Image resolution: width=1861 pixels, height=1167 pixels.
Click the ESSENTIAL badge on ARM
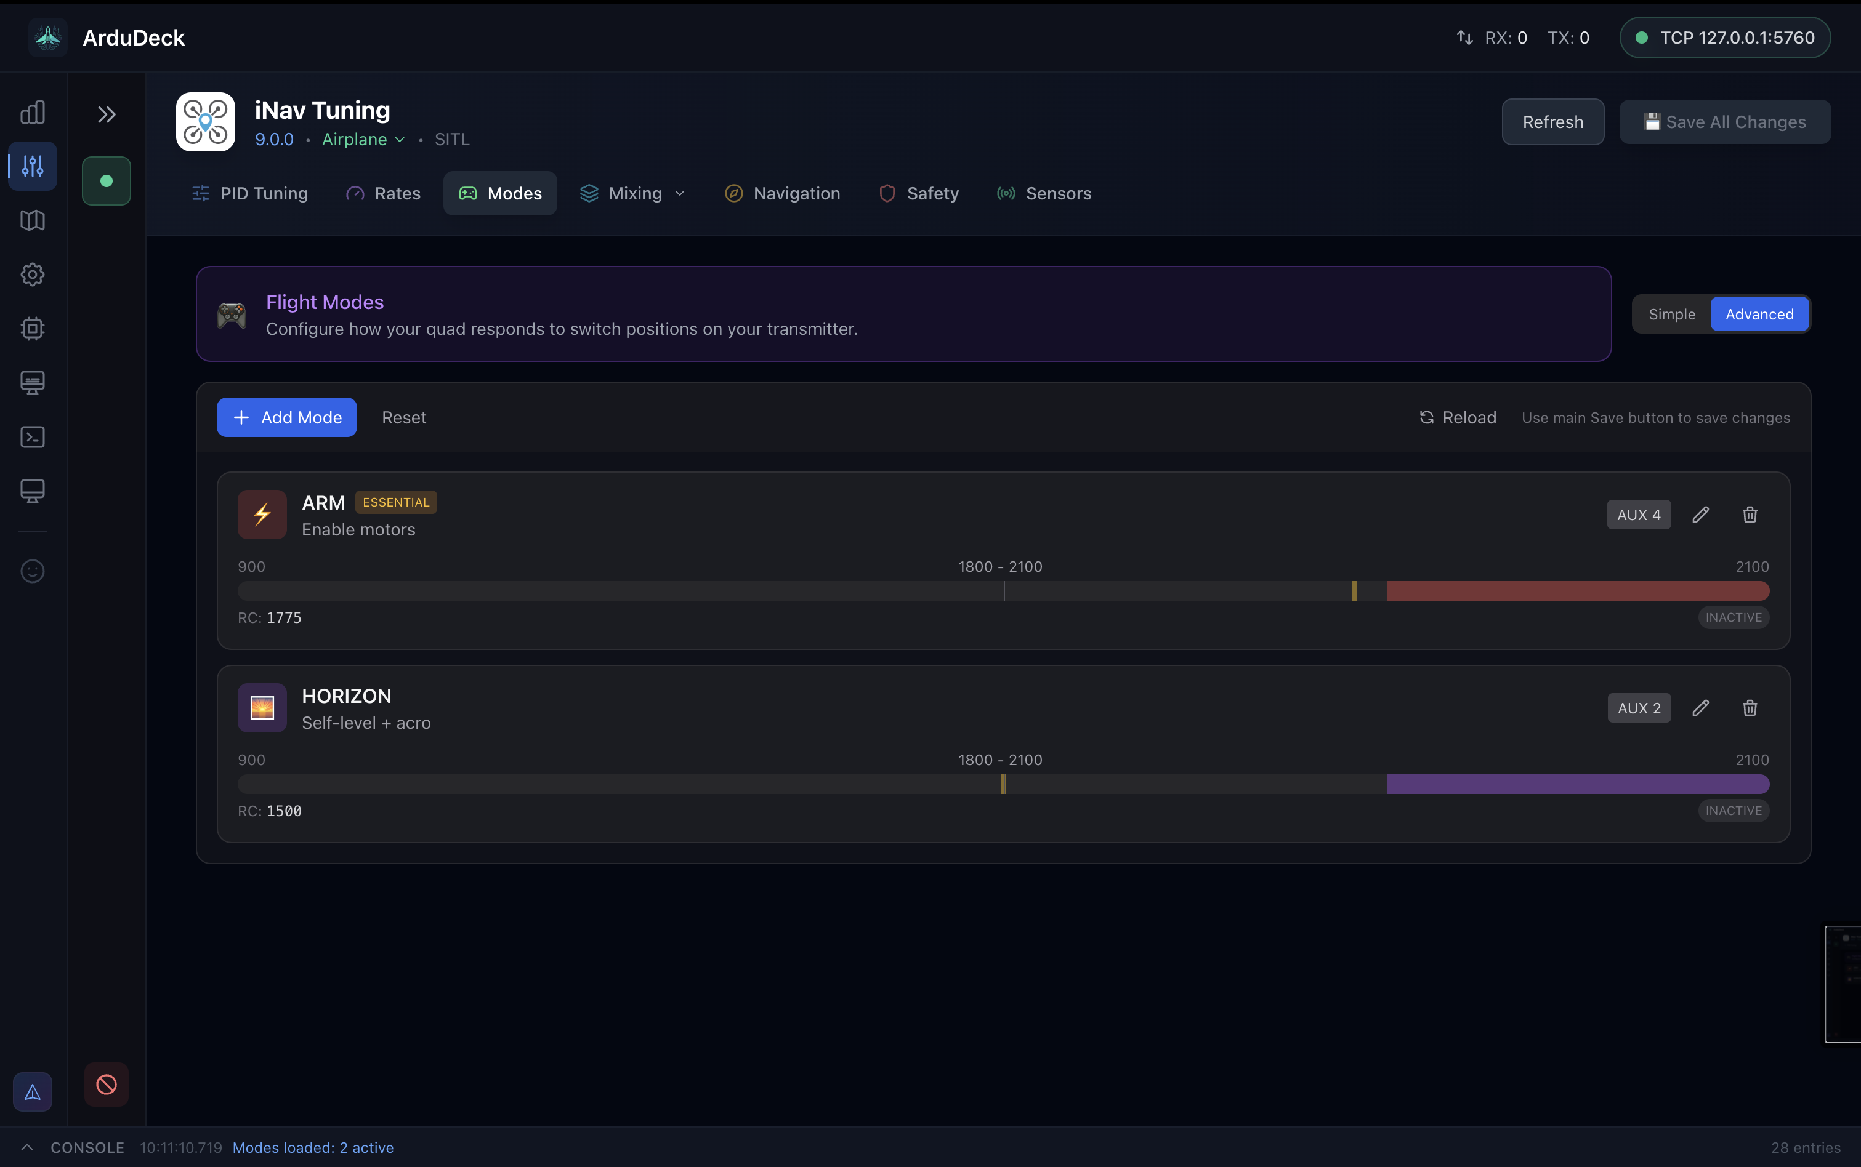[395, 502]
